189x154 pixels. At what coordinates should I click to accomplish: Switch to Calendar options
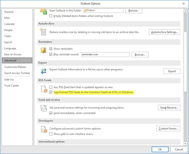coord(17,24)
